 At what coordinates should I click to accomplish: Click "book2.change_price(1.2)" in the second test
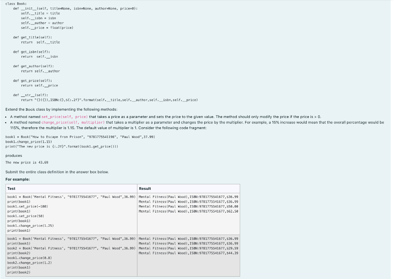(30, 262)
